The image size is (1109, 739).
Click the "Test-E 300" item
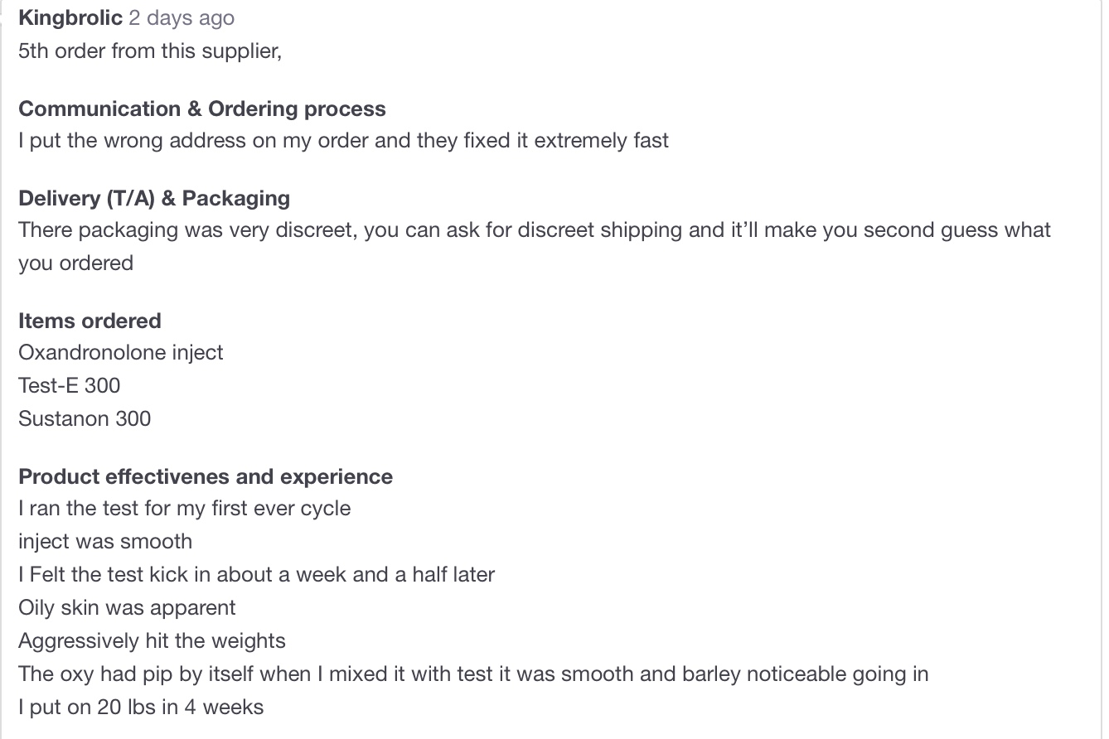70,385
